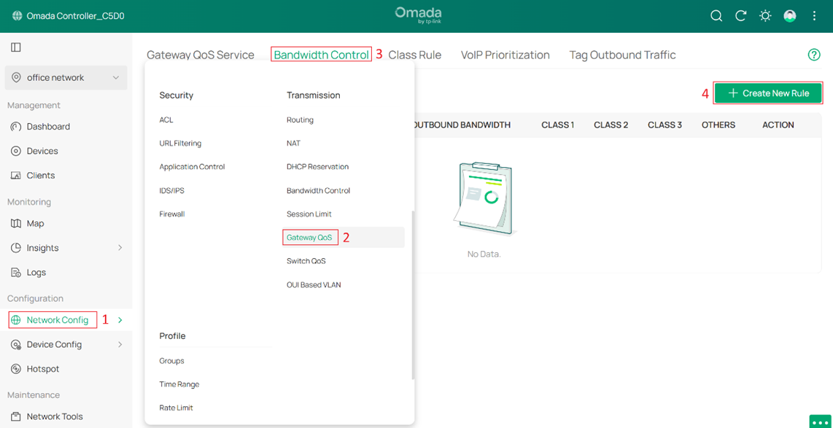
Task: Click the Create New Rule button
Action: (767, 93)
